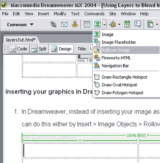Open the View menu
Viewport: 160px width, 163px height.
[x=29, y=14]
